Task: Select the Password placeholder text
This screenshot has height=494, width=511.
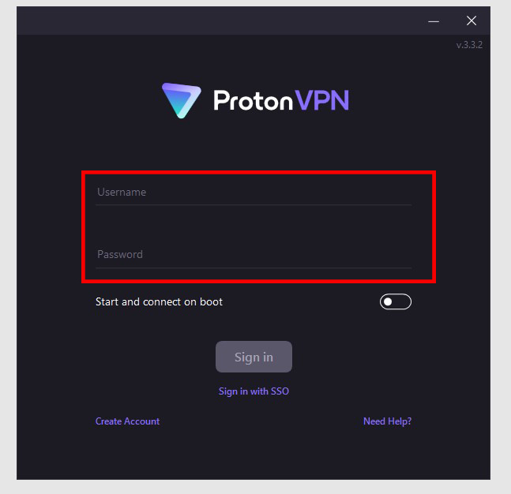Action: (120, 254)
